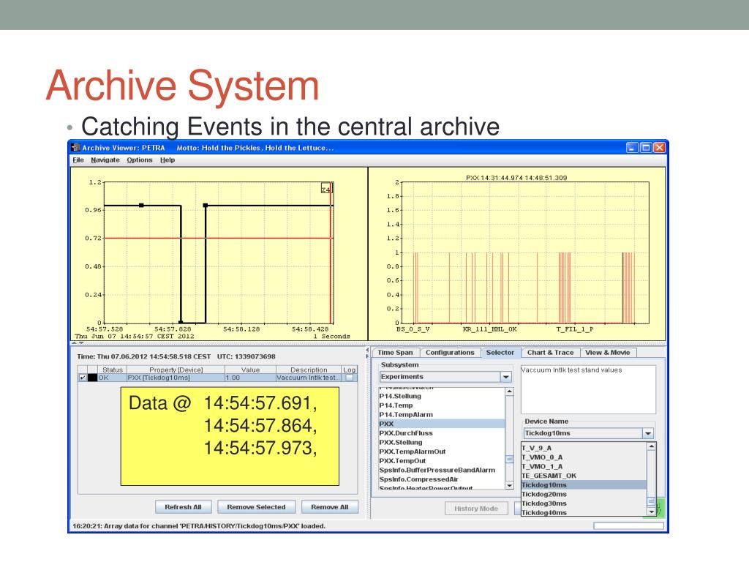
Task: Open the Options menu
Action: (140, 160)
